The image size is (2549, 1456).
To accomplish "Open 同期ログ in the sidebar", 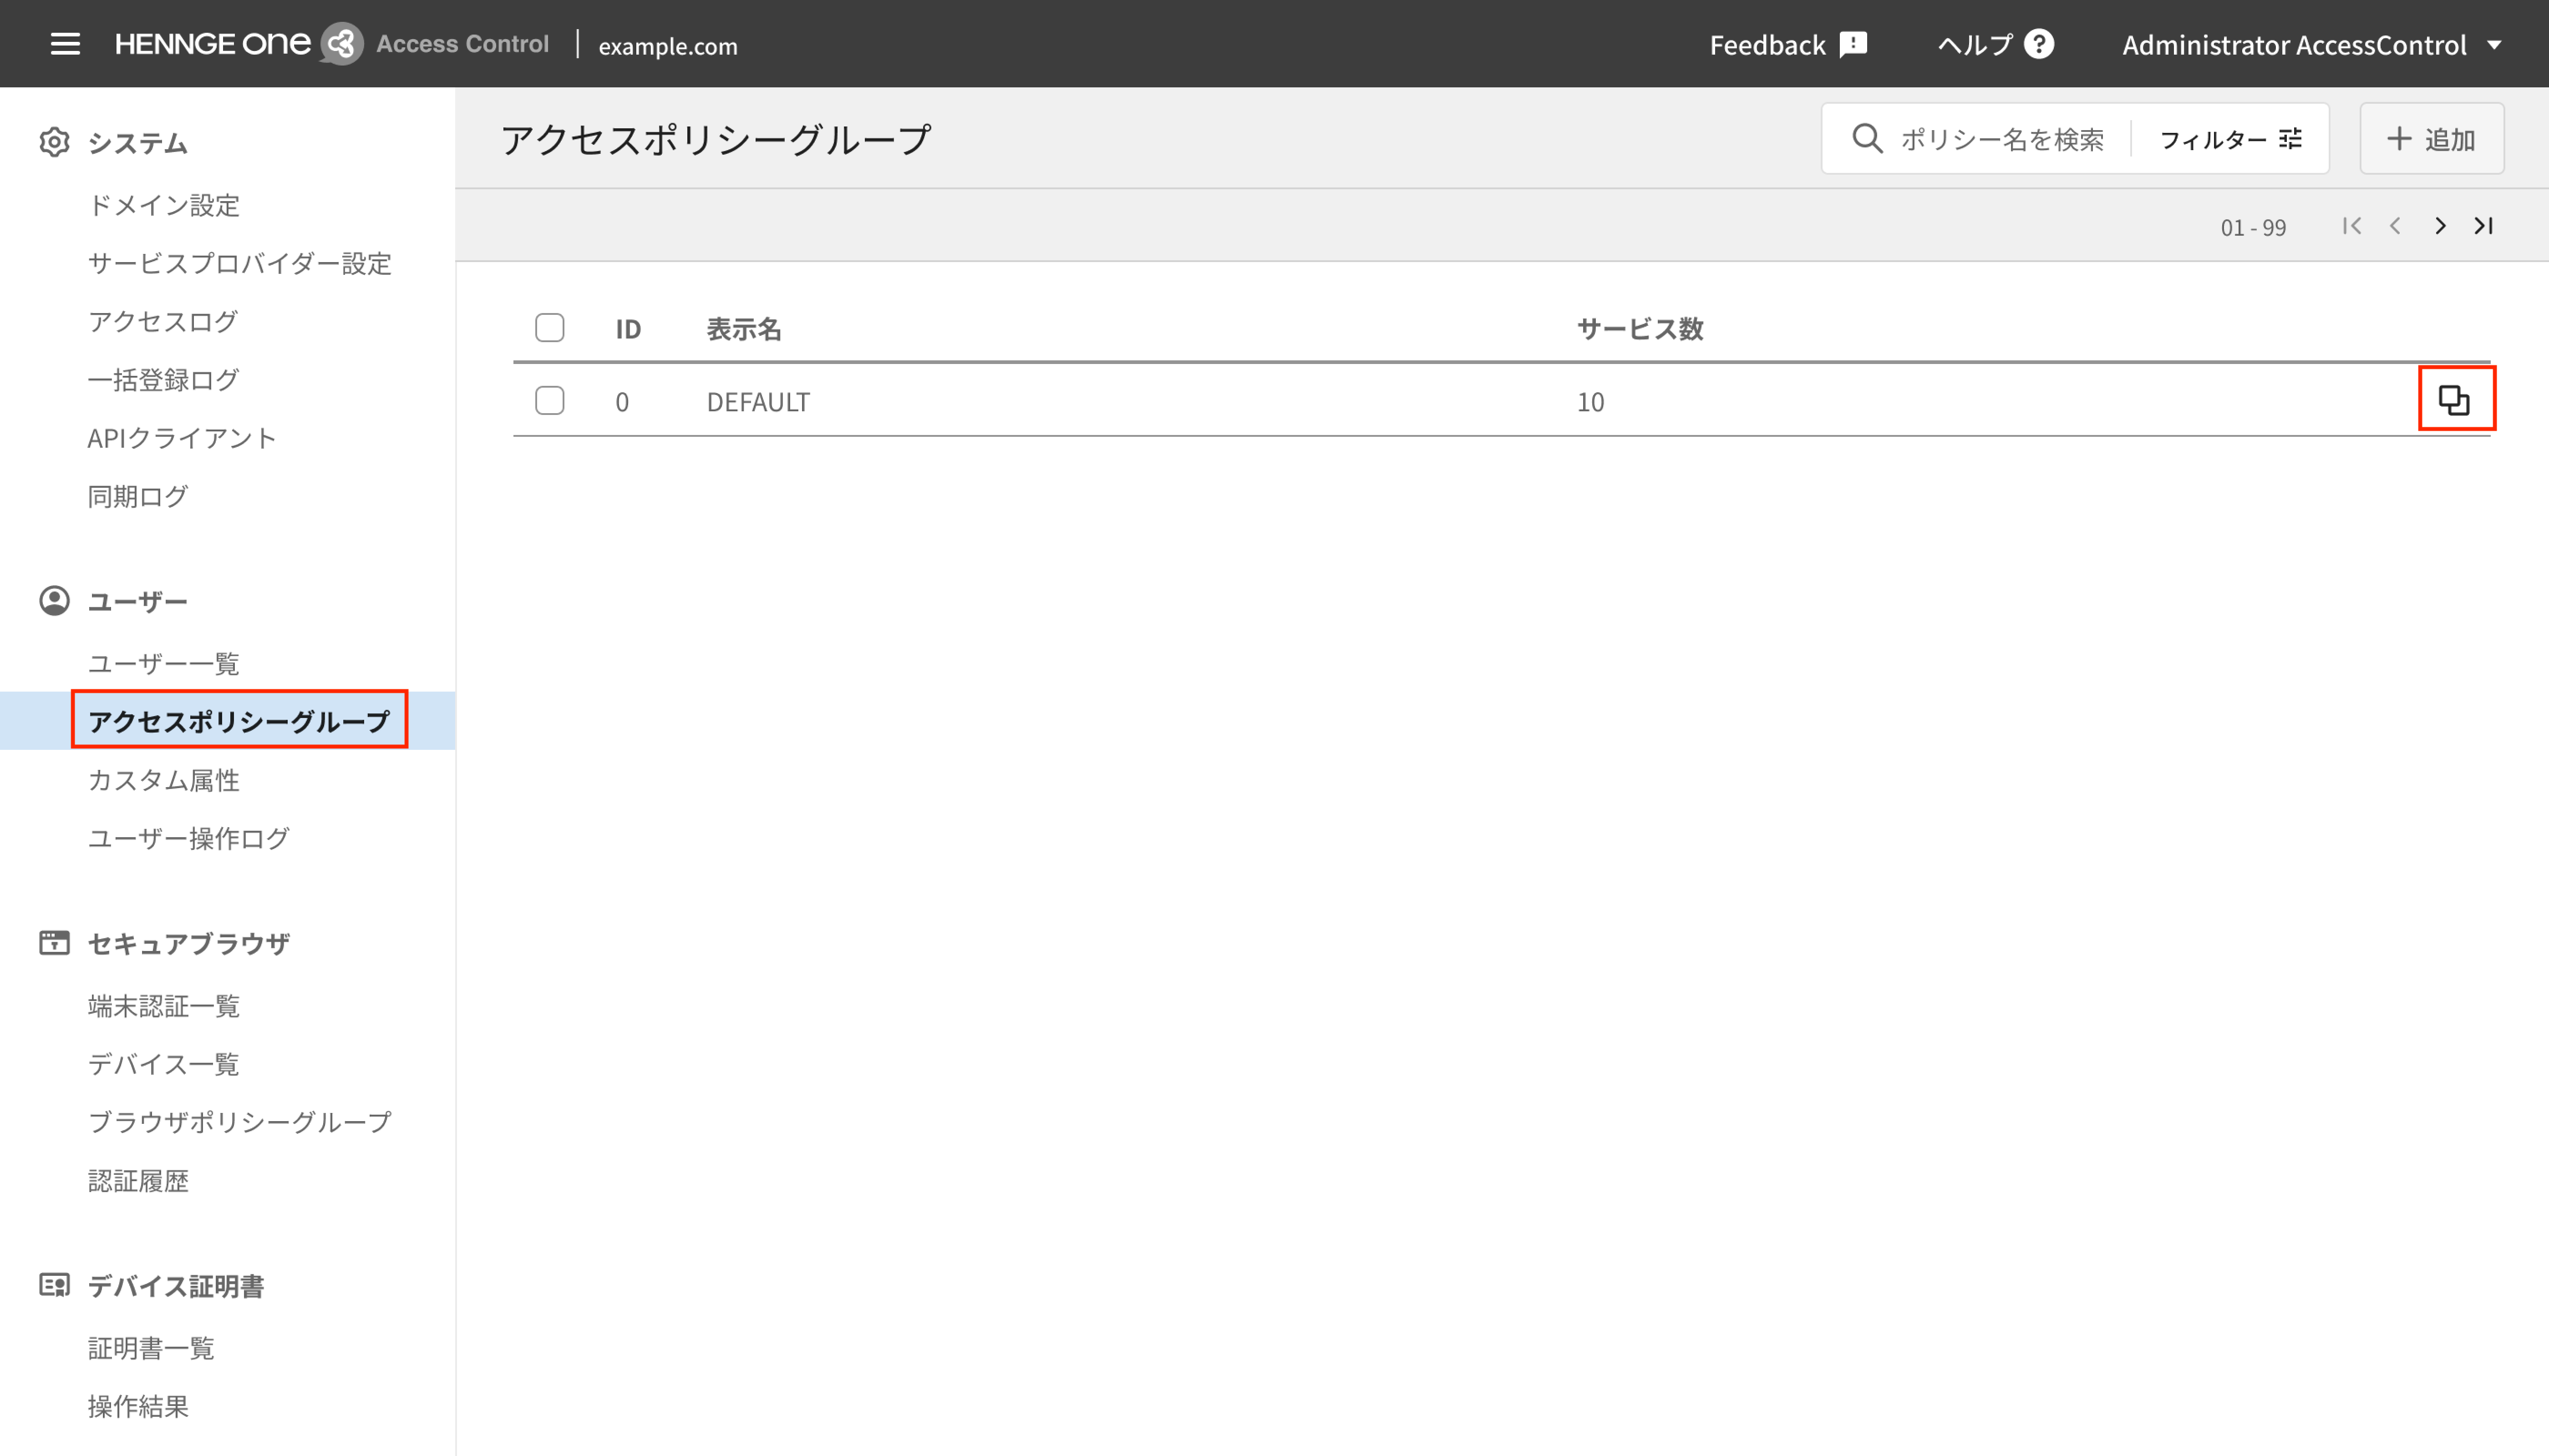I will tap(138, 496).
